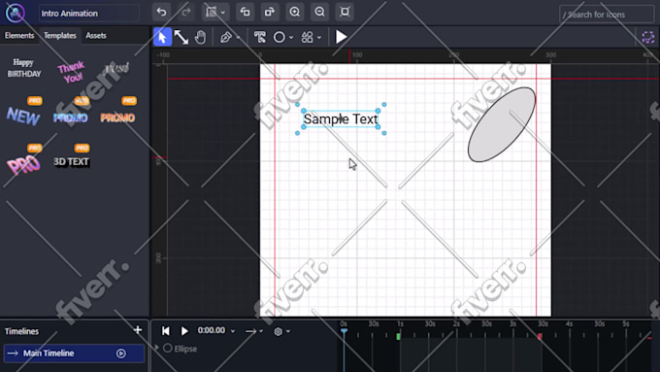Screen dimensions: 660x372
Task: Play the animation in timeline controls
Action: click(x=184, y=331)
